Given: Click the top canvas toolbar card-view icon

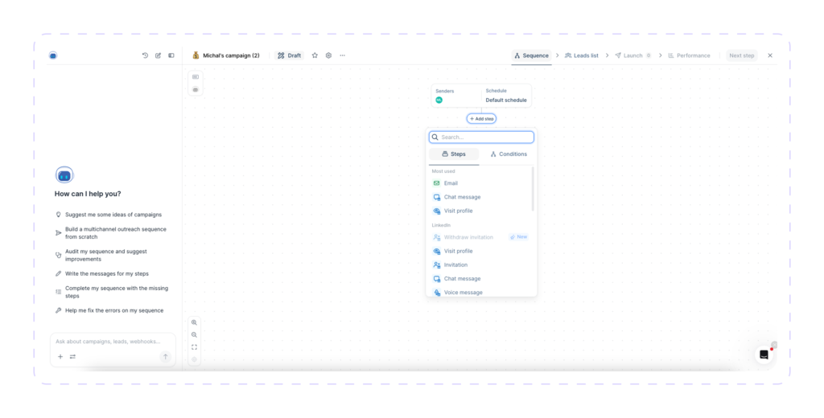Looking at the screenshot, I should pyautogui.click(x=196, y=76).
